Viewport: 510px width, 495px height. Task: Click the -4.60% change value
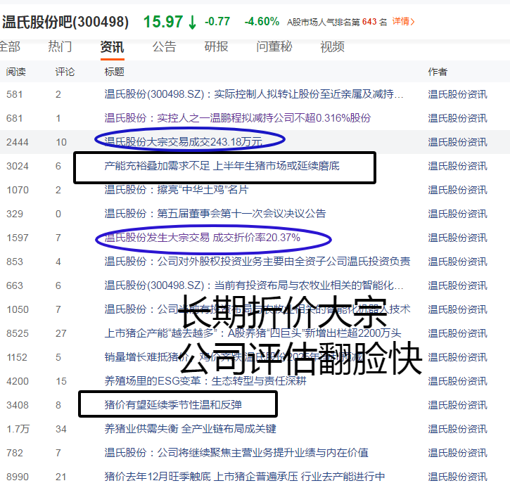coord(262,22)
